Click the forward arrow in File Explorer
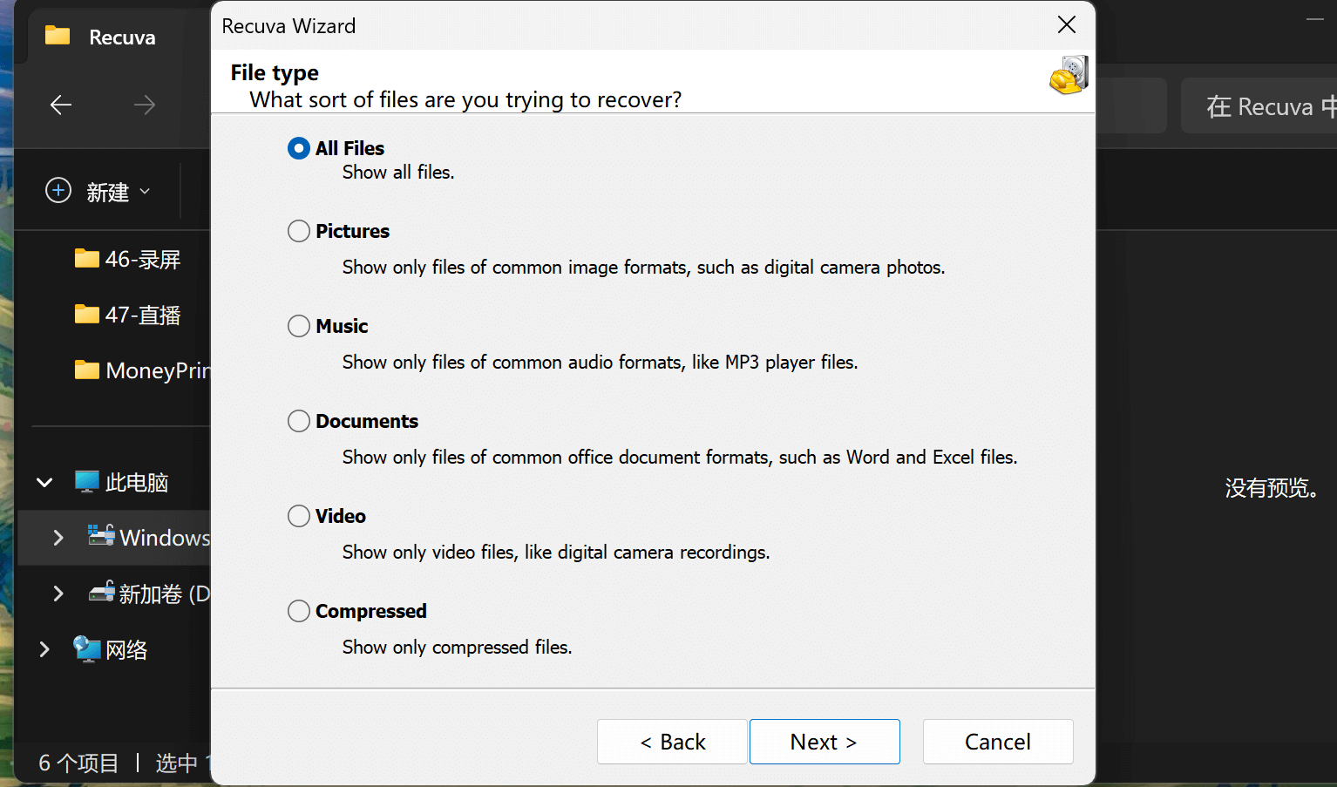 145,105
